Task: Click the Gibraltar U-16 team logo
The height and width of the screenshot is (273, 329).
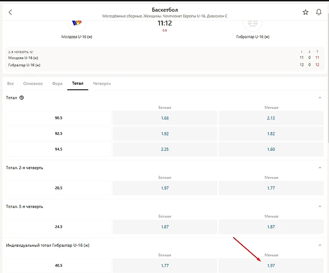Action: point(252,23)
